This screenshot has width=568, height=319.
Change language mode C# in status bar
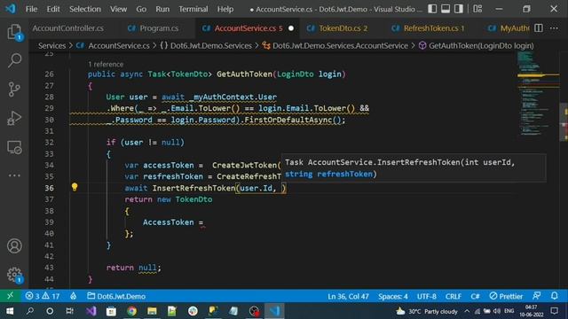pos(475,296)
